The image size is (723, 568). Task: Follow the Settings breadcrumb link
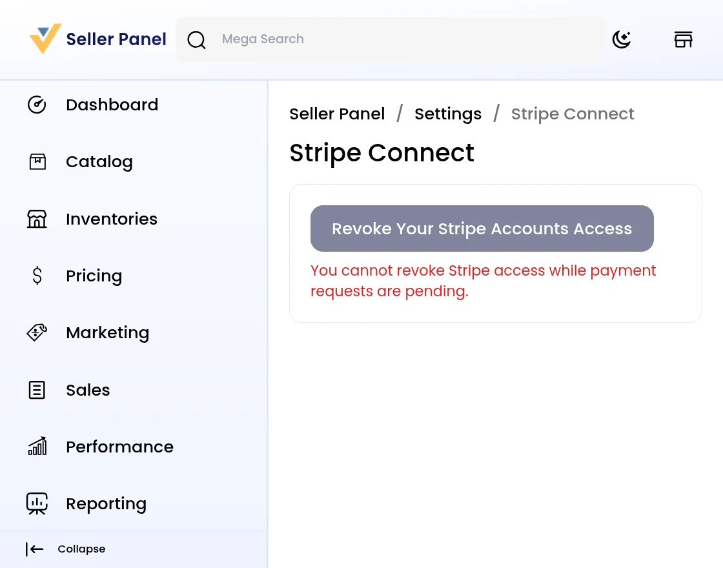coord(448,114)
